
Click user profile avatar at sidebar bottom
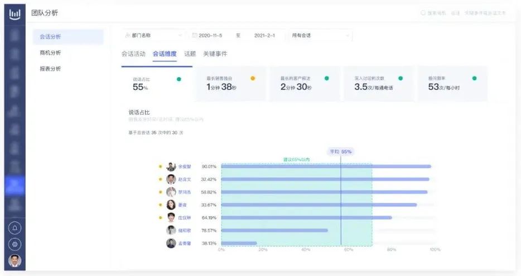(x=15, y=260)
